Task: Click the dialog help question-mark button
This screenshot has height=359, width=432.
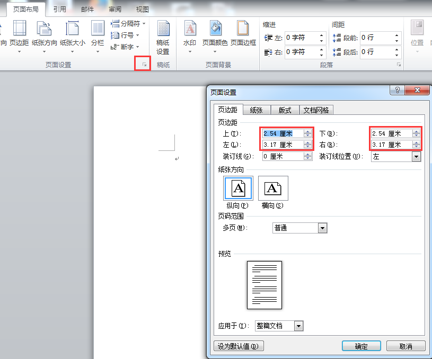Action: pyautogui.click(x=398, y=90)
